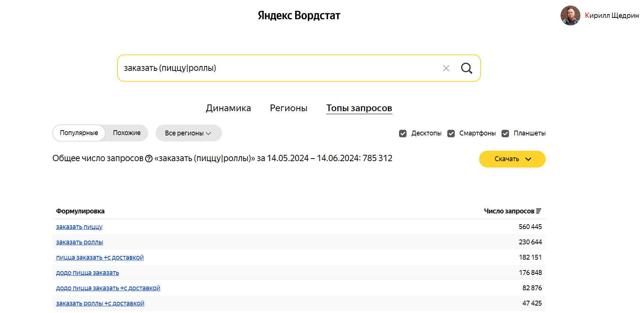Select the value 82 876
The image size is (644, 313).
click(x=532, y=288)
